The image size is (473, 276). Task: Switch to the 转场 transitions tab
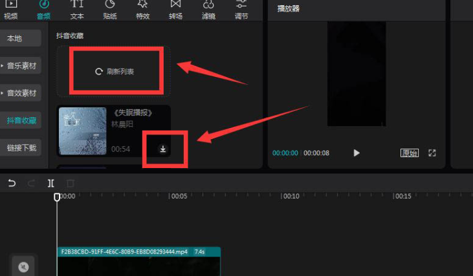coord(175,9)
